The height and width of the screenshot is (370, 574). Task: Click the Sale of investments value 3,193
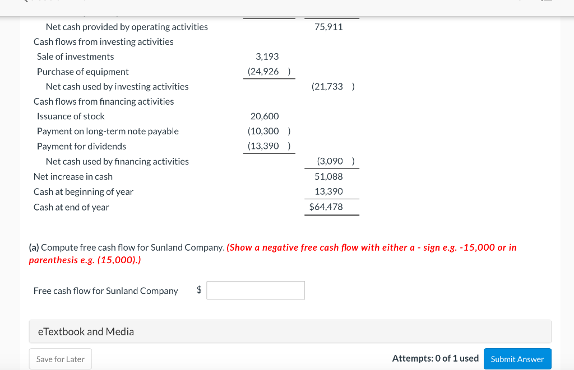pyautogui.click(x=267, y=57)
